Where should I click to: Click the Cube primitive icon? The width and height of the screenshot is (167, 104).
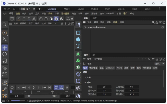click(78, 39)
